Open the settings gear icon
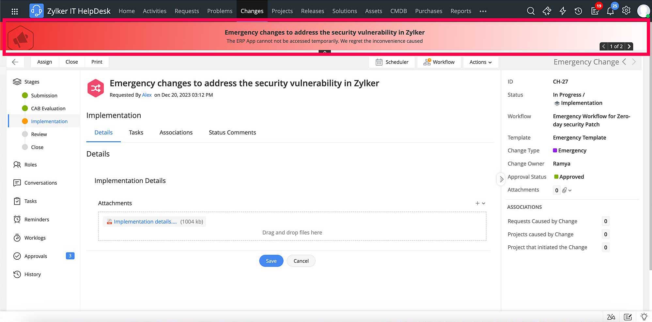The width and height of the screenshot is (652, 322). coord(626,11)
